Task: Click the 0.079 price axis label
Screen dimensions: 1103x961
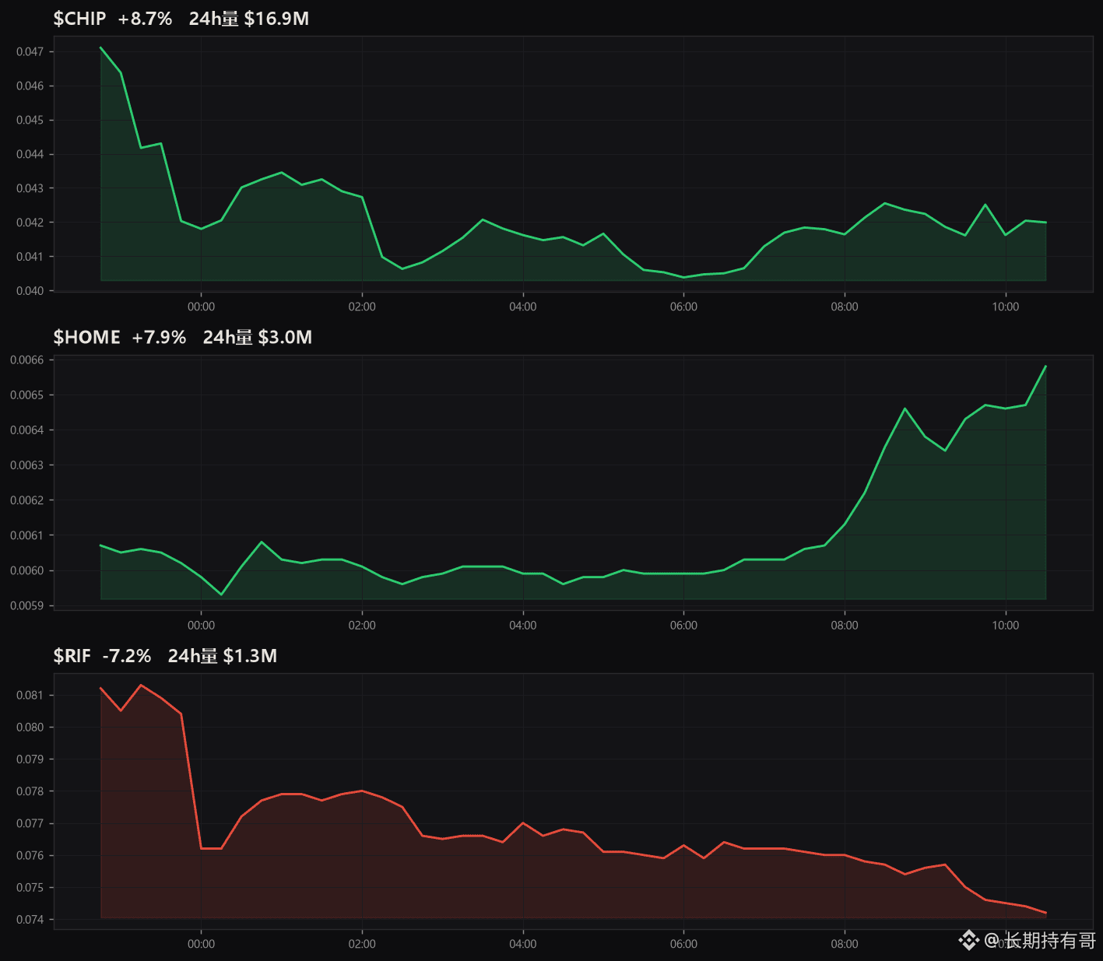Action: [30, 759]
